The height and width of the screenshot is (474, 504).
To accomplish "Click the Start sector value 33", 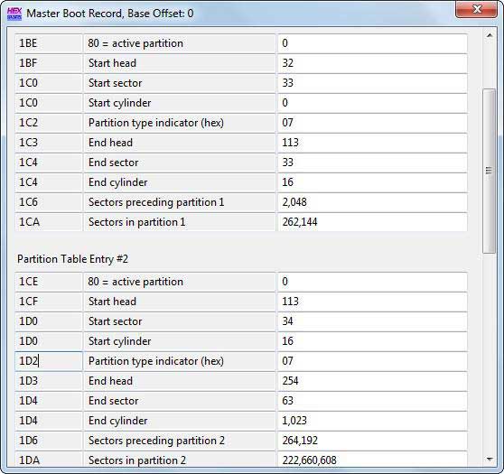I will [372, 83].
